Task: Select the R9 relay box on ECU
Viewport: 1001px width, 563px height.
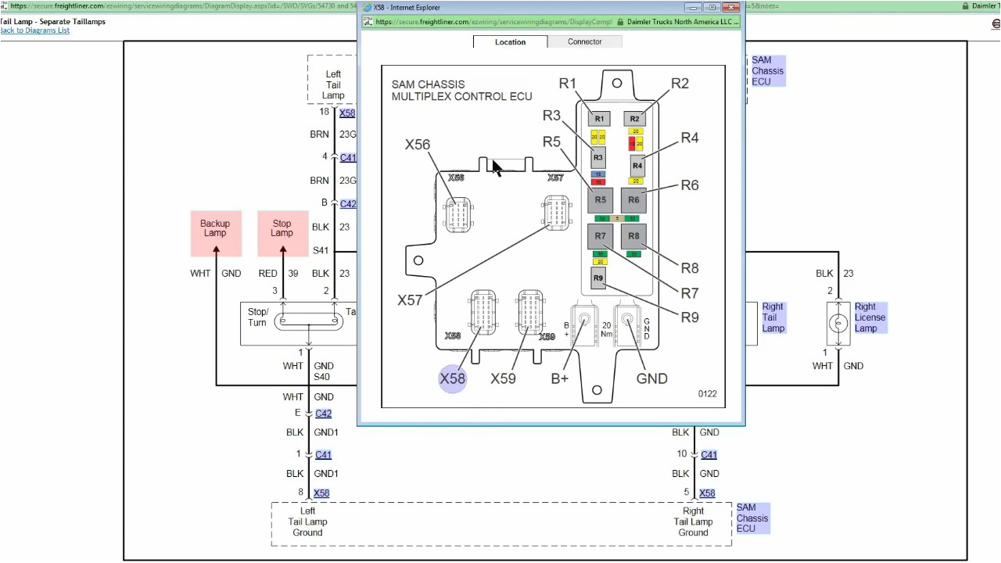Action: [x=598, y=278]
